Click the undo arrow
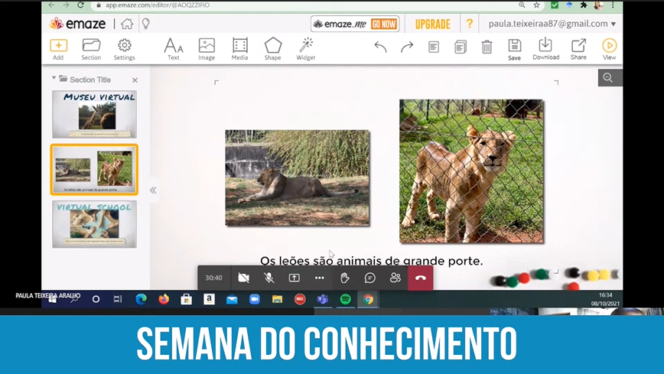 [x=380, y=47]
